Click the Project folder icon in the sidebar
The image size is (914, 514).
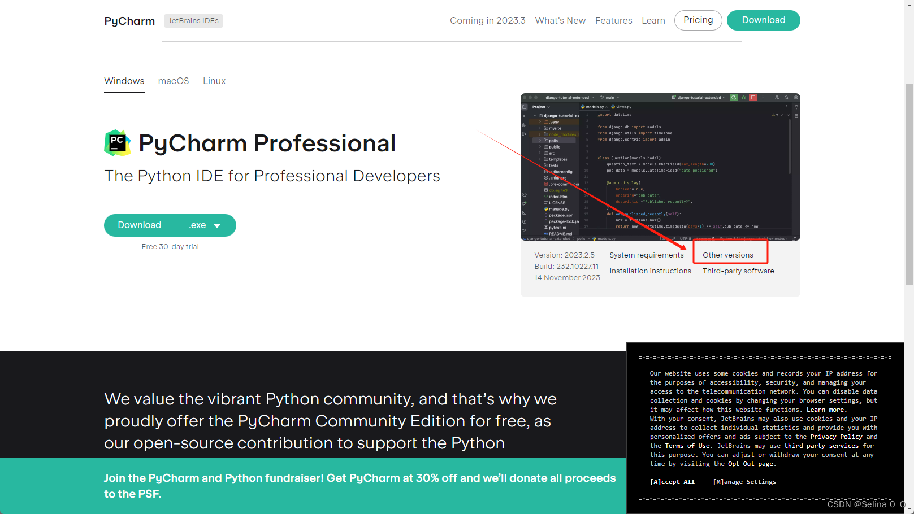(x=525, y=107)
